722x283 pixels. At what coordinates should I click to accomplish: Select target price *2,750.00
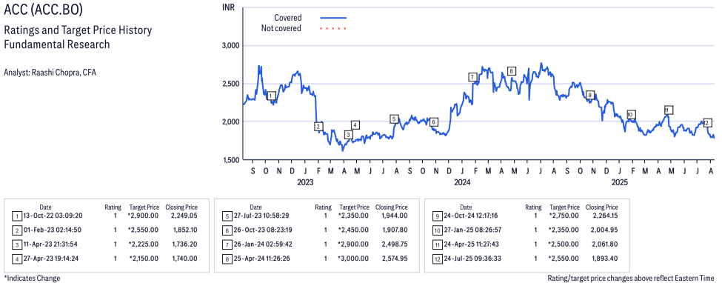pos(564,216)
